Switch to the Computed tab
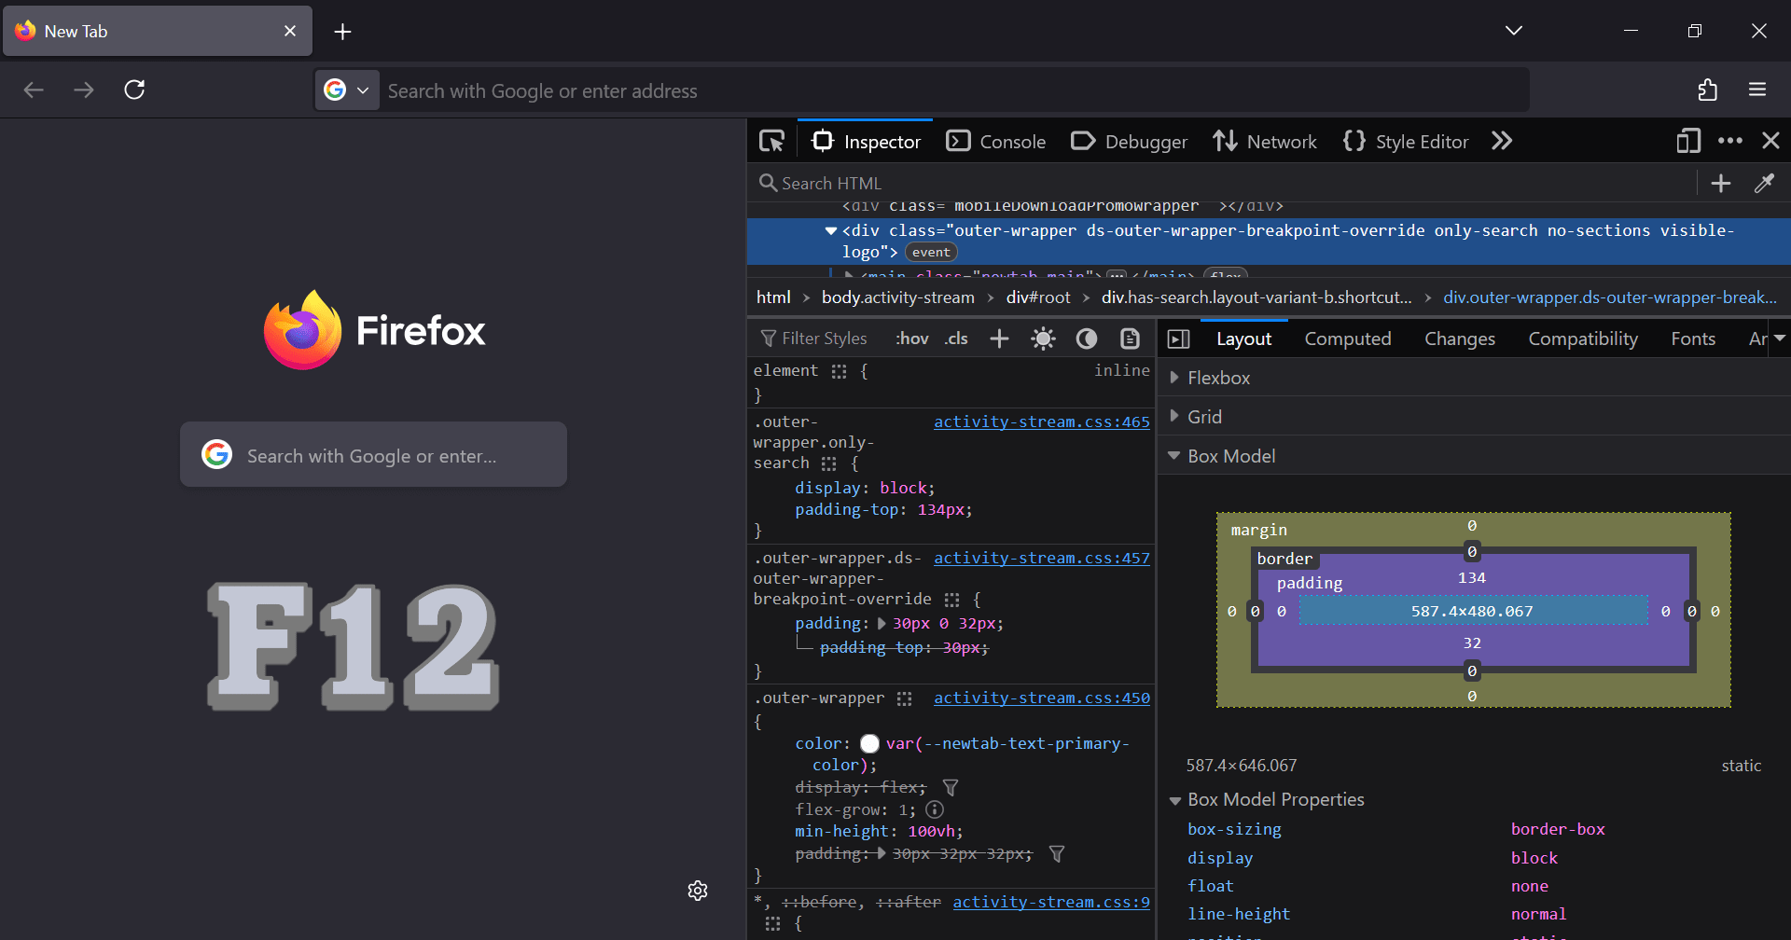1791x940 pixels. click(x=1347, y=339)
